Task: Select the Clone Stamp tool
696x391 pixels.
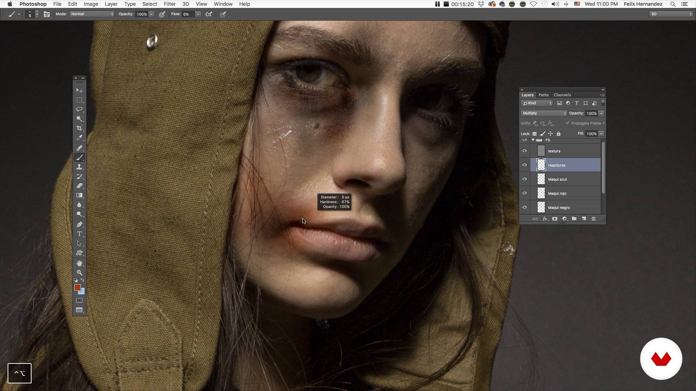Action: coord(79,167)
